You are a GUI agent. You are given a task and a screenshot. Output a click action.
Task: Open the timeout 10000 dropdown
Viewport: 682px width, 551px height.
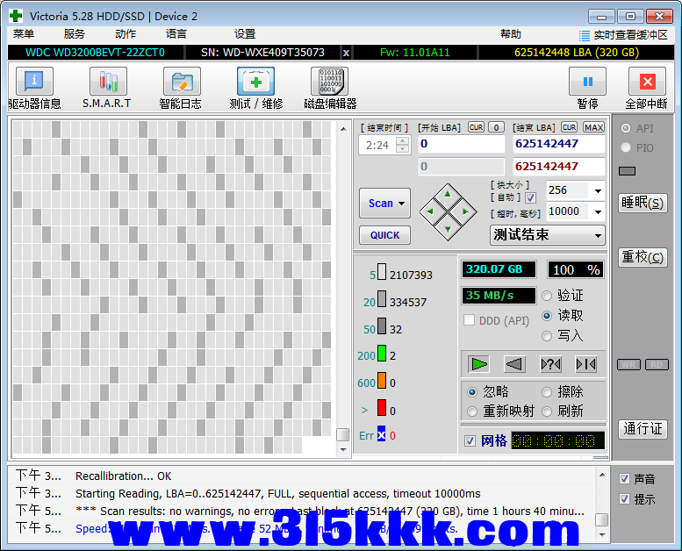598,211
